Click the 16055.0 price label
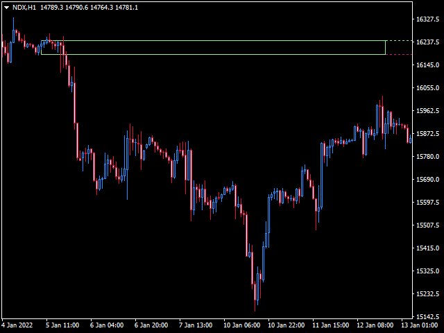 [x=427, y=88]
